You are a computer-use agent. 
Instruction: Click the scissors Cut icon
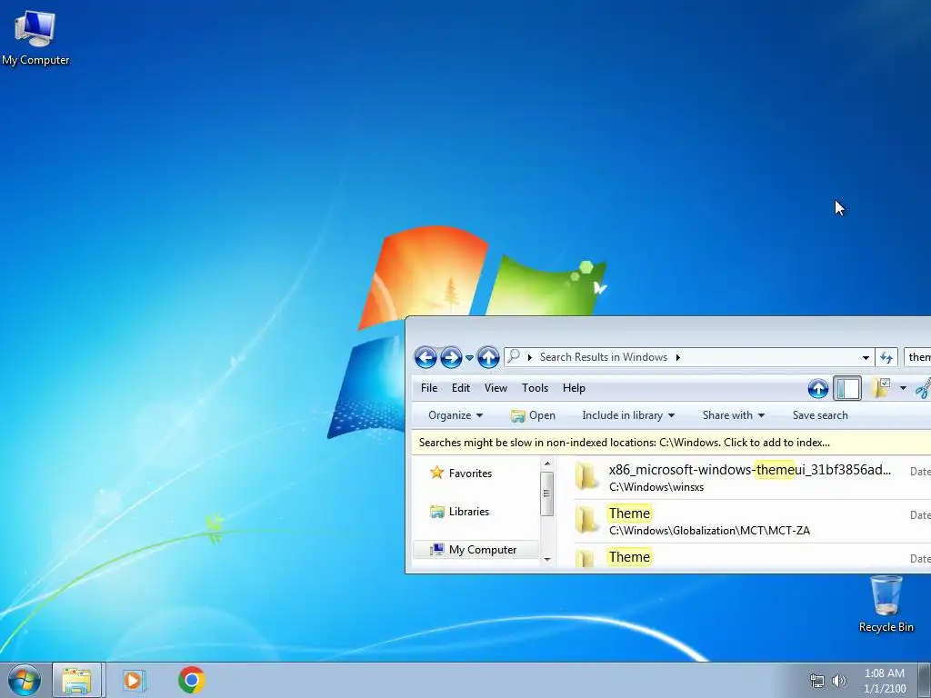click(x=923, y=389)
